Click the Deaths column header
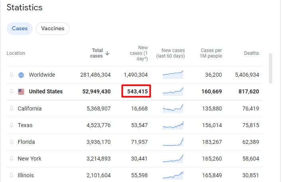The image size is (282, 182). click(x=251, y=53)
